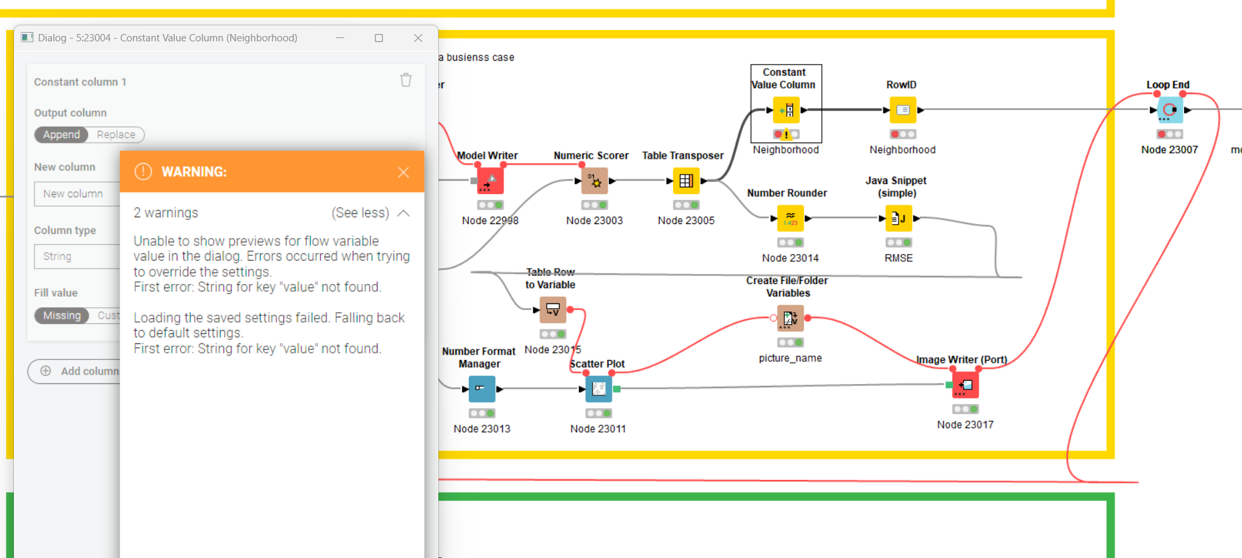Maximize the Constant Value Column dialog
This screenshot has width=1242, height=558.
coord(379,38)
